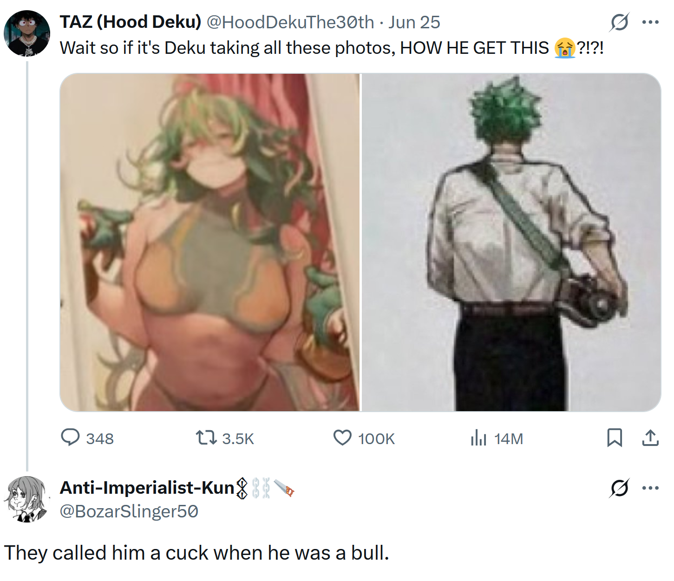Image resolution: width=674 pixels, height=581 pixels.
Task: View analytics icon showing 14M views
Action: [497, 438]
